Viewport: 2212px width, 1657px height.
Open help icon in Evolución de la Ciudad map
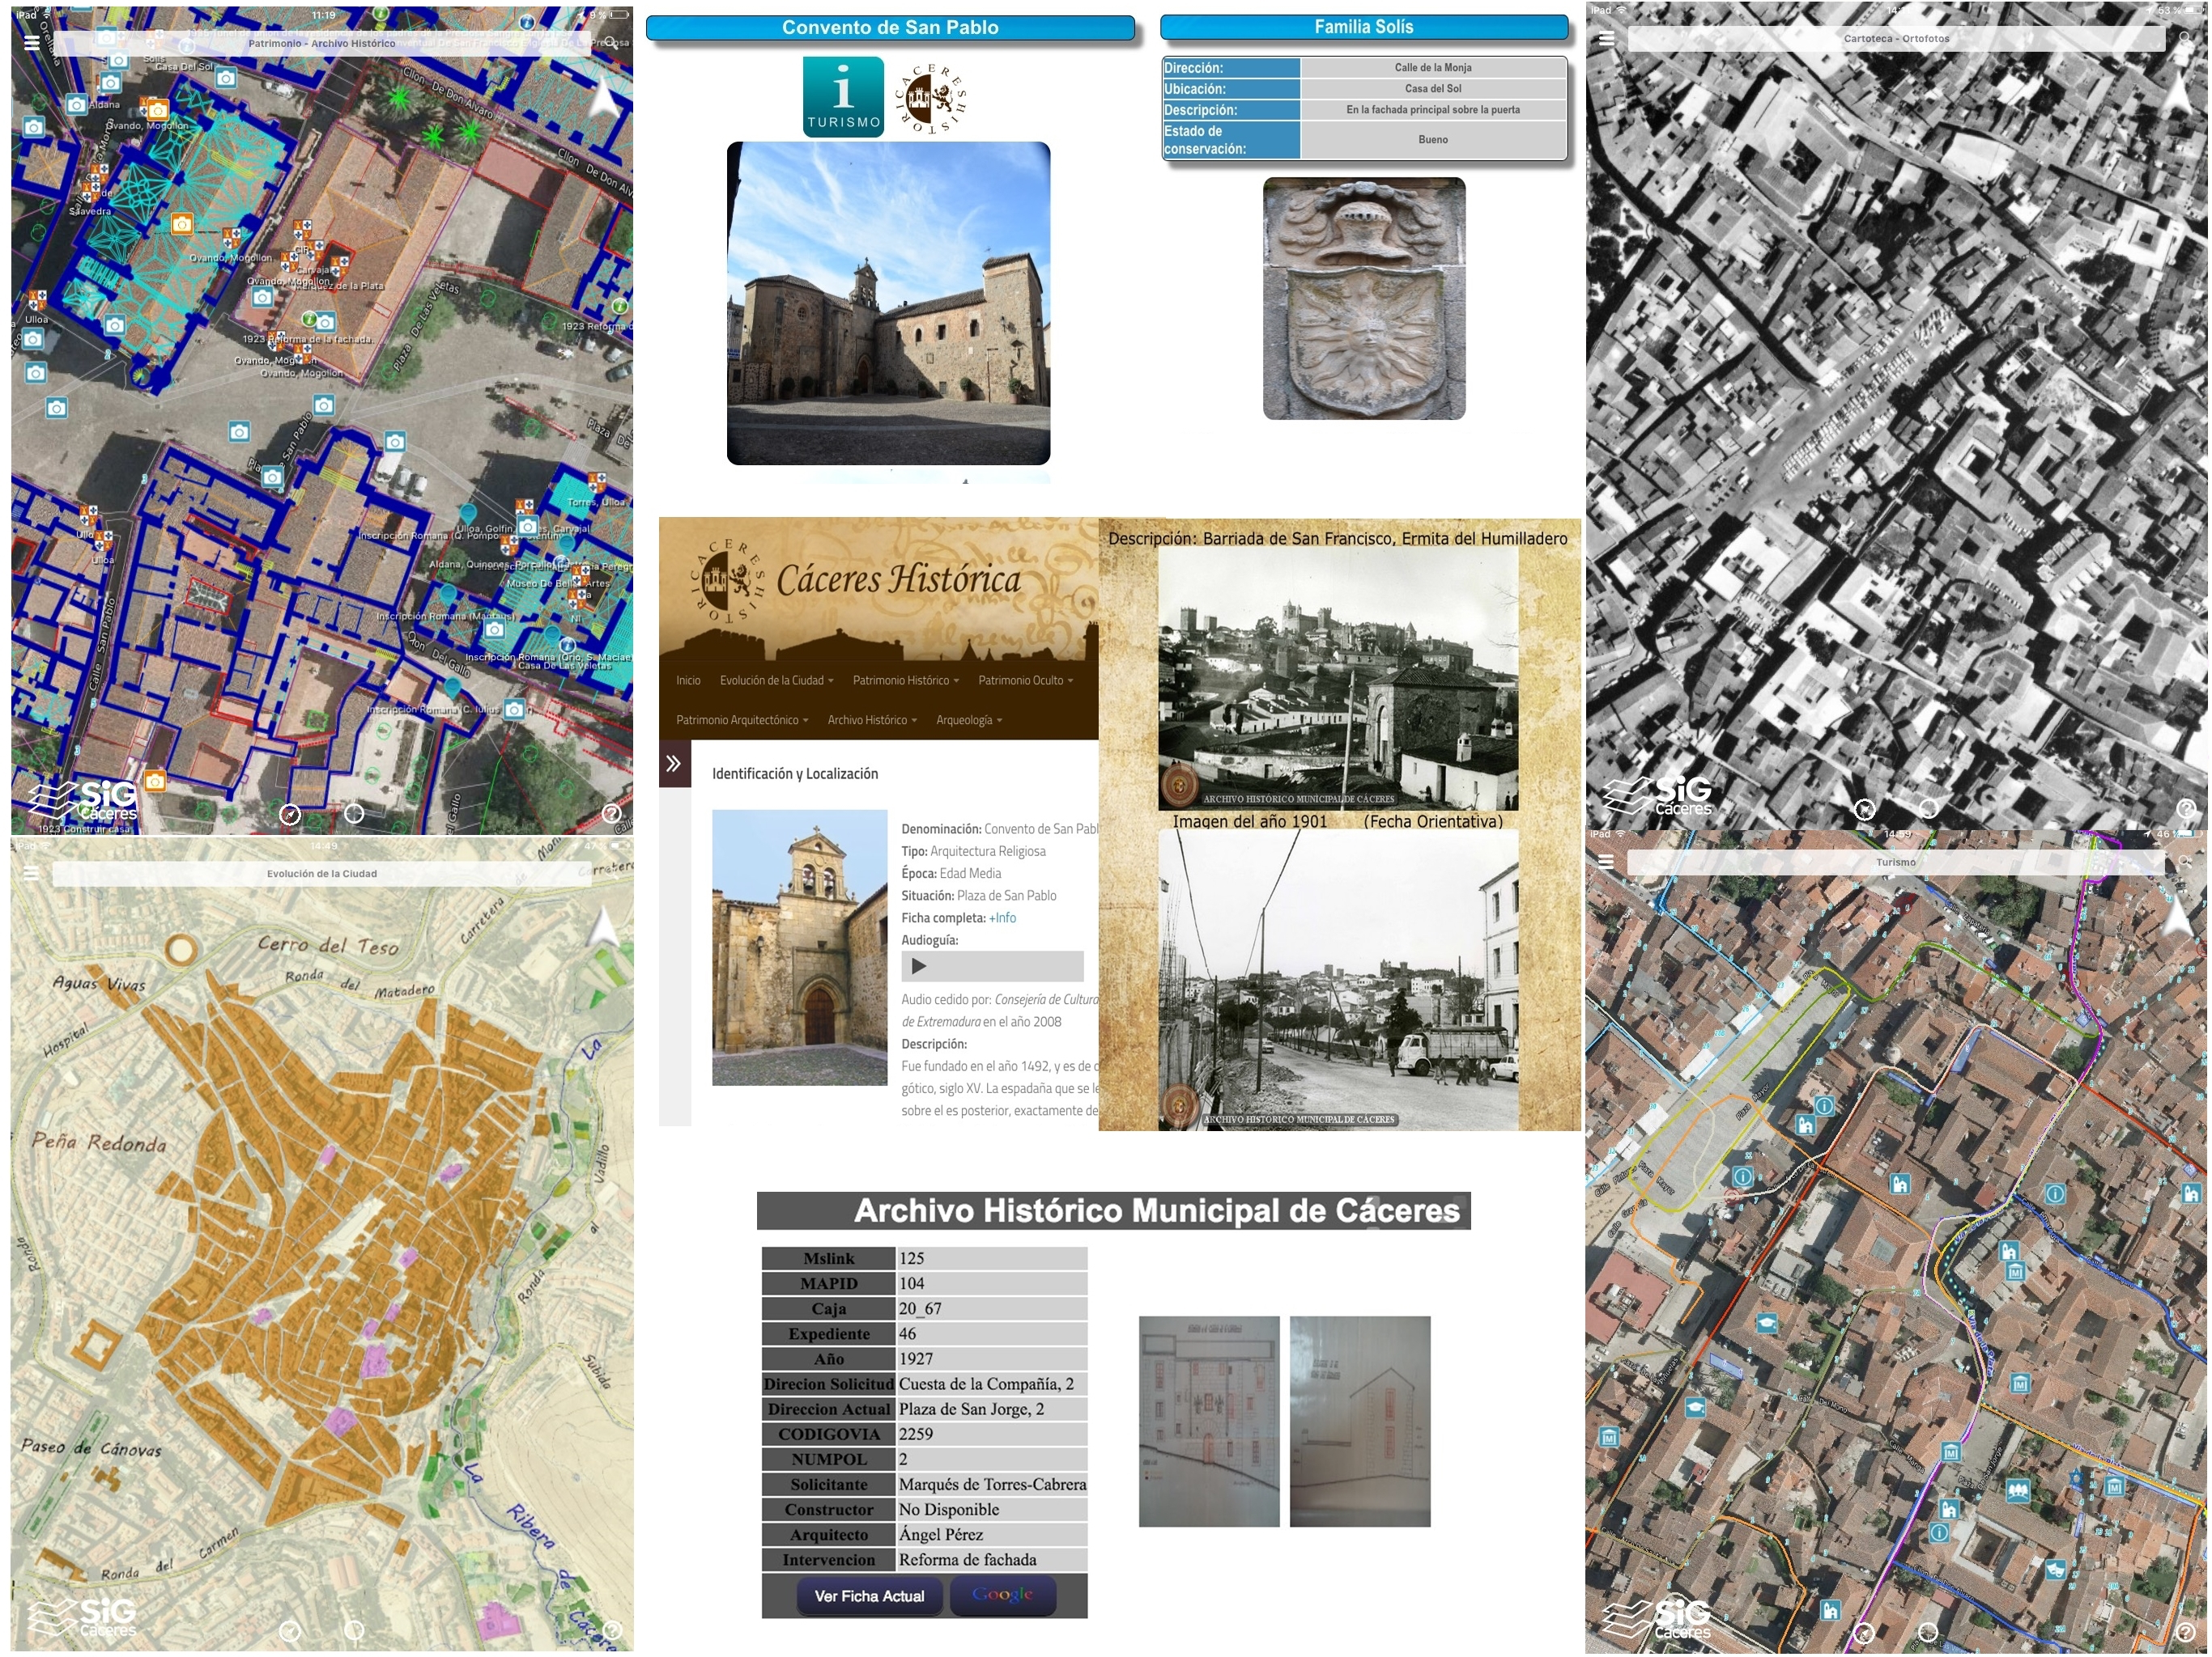[x=612, y=1630]
